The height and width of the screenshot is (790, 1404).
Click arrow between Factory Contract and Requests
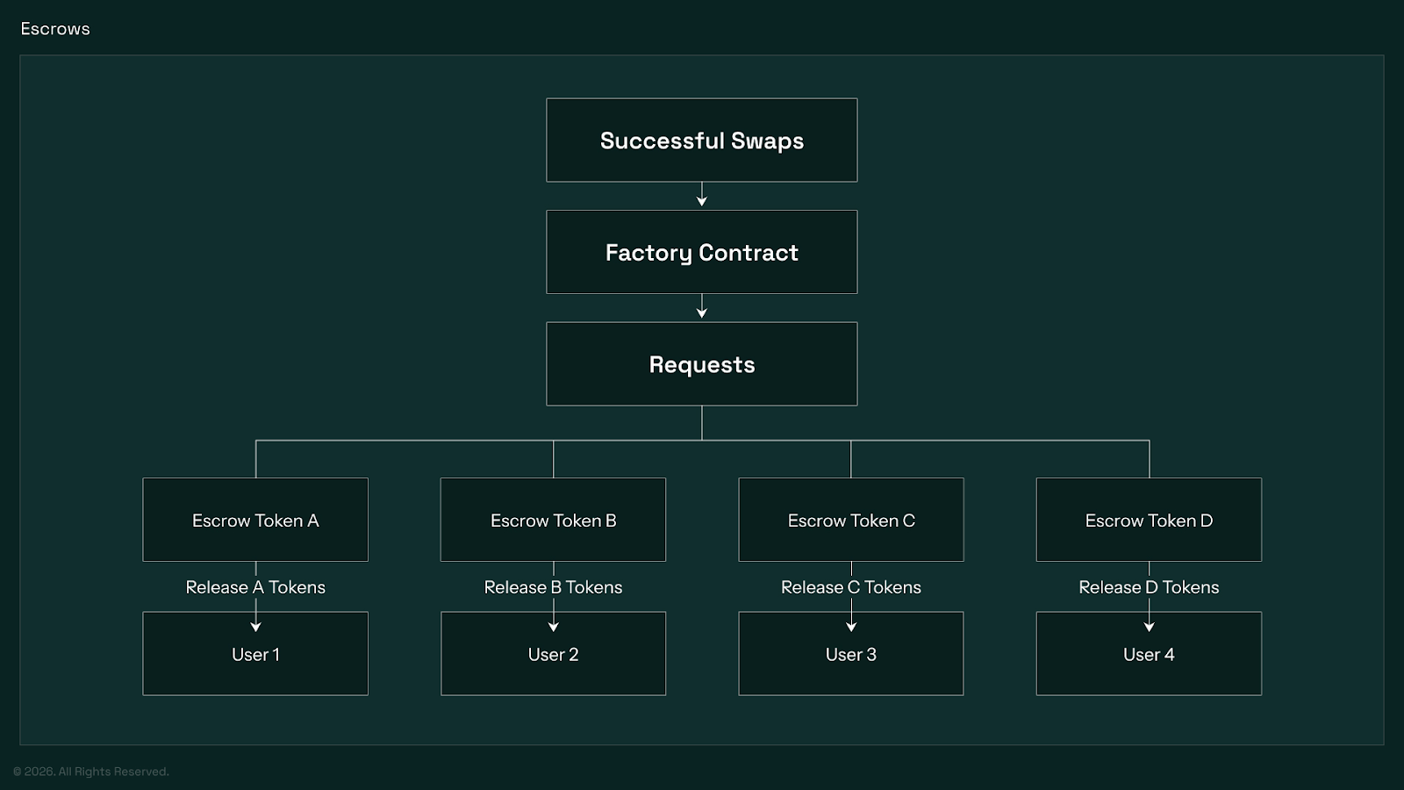click(701, 307)
